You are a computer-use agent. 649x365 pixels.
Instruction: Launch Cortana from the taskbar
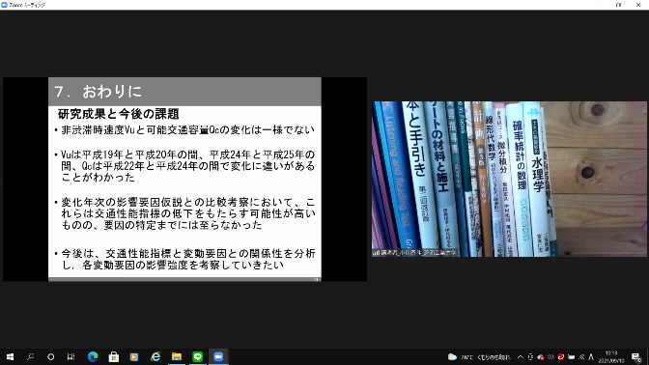click(50, 356)
